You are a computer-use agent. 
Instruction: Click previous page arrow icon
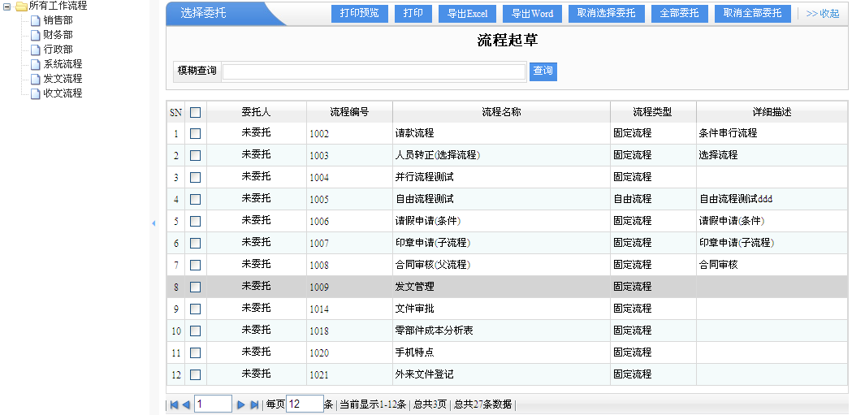(186, 404)
